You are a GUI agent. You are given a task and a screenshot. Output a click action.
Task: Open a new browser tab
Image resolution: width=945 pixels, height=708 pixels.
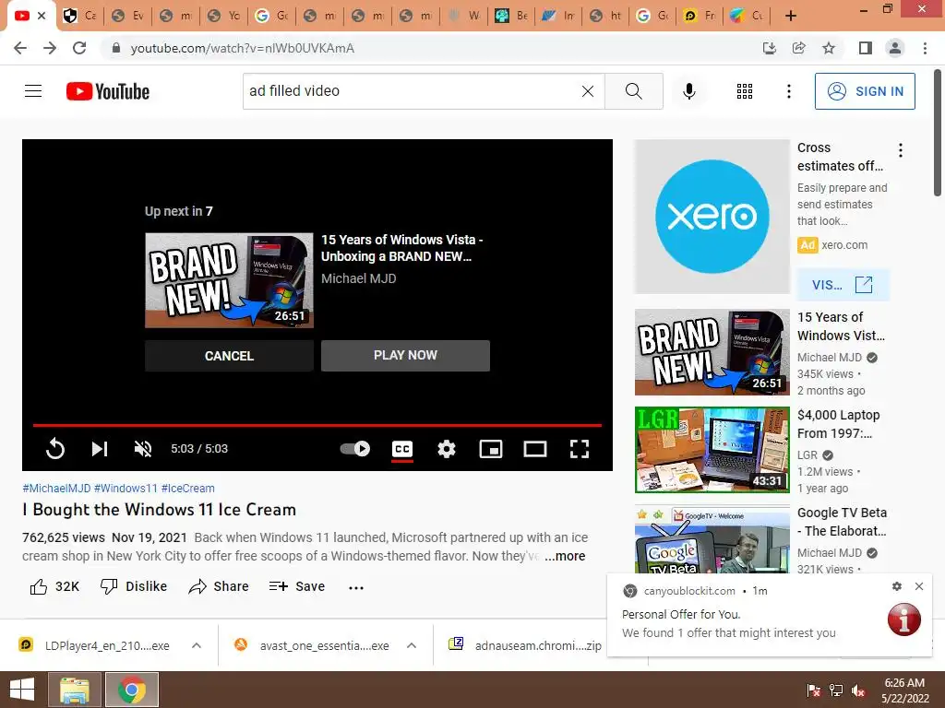coord(791,16)
